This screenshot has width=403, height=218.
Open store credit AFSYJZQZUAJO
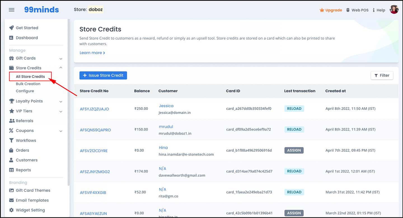pyautogui.click(x=94, y=109)
